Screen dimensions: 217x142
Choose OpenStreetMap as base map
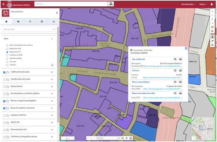(7, 58)
